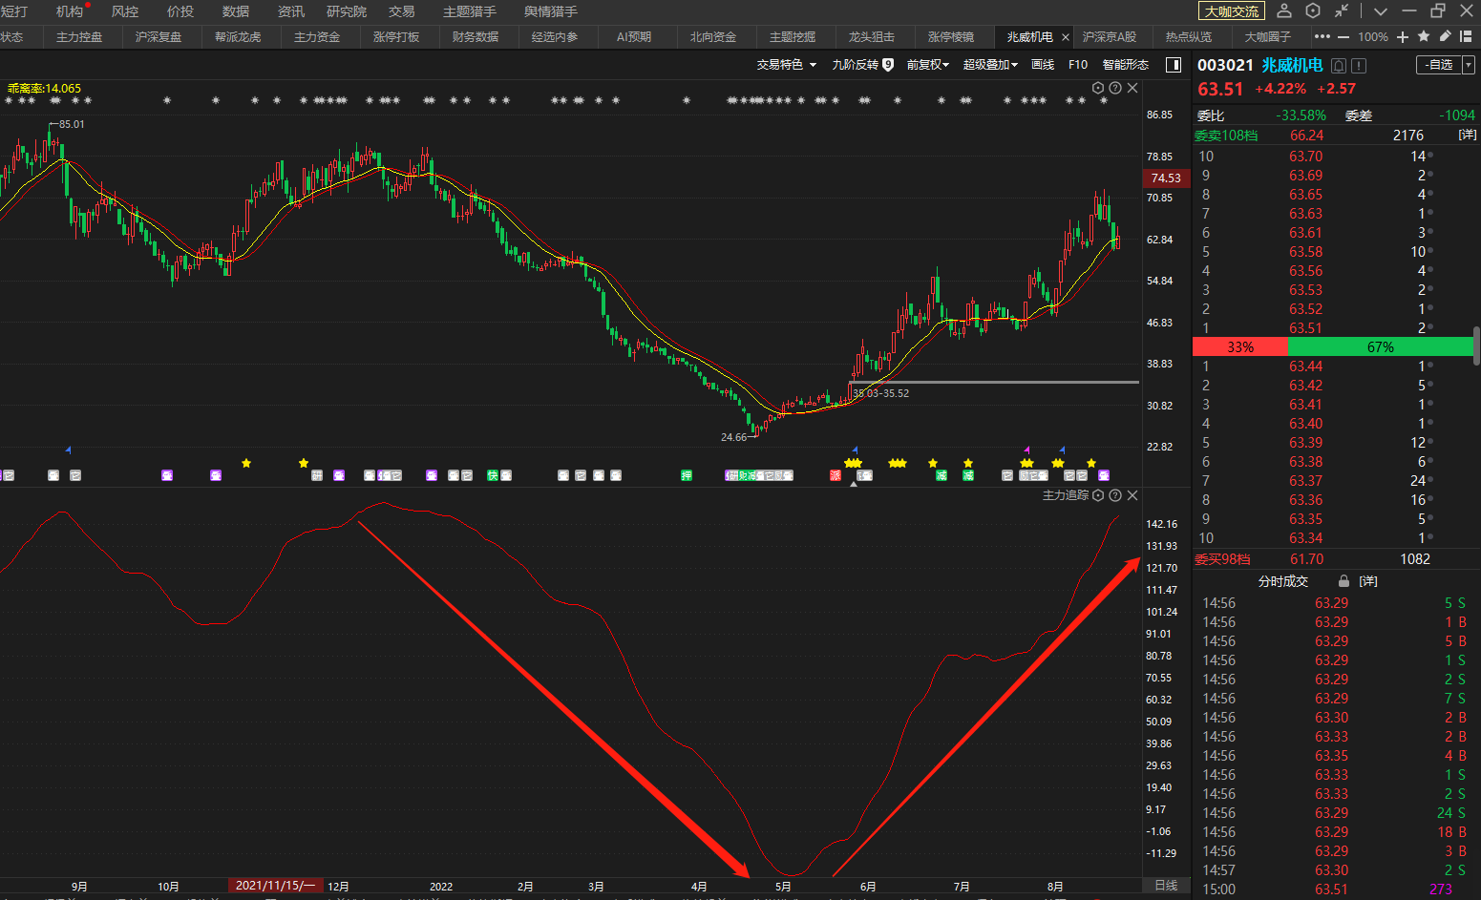Click the F10 button
Screen dimensions: 1481x900
pos(1077,65)
